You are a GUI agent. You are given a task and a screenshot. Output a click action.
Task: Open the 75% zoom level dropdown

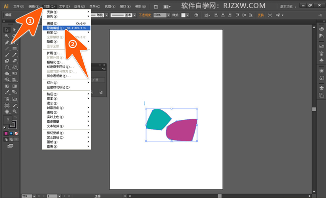click(x=34, y=196)
